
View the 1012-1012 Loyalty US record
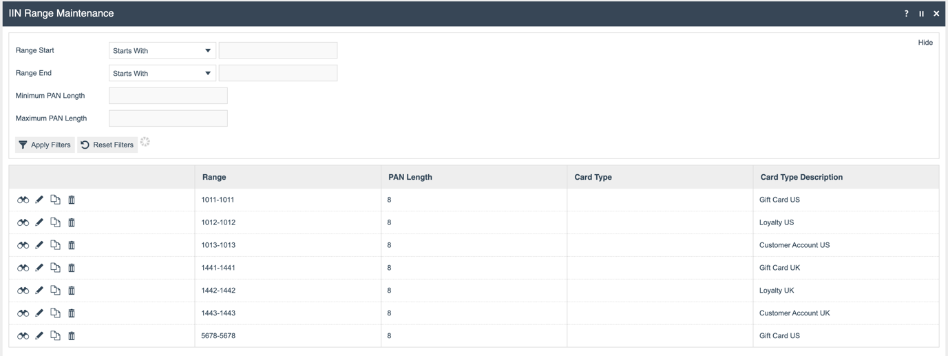click(23, 222)
